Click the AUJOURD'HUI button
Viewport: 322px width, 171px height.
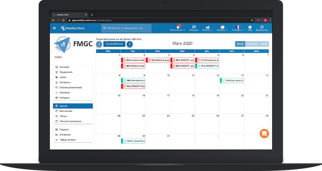pyautogui.click(x=114, y=44)
